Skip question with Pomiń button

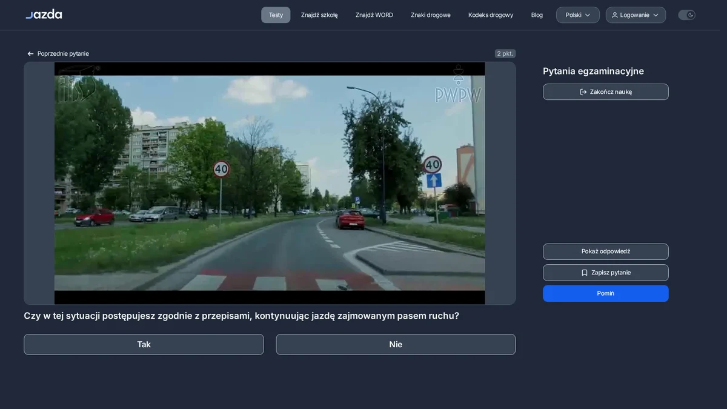(606, 293)
